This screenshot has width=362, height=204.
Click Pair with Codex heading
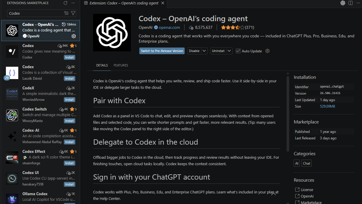pos(119,101)
